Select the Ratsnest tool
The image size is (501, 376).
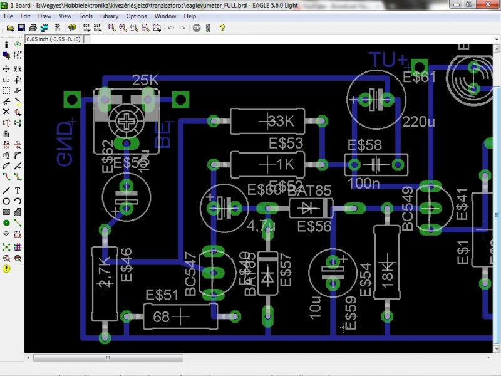pos(6,247)
